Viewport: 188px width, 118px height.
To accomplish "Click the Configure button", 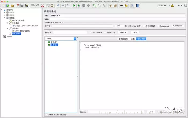I will click(x=178, y=26).
